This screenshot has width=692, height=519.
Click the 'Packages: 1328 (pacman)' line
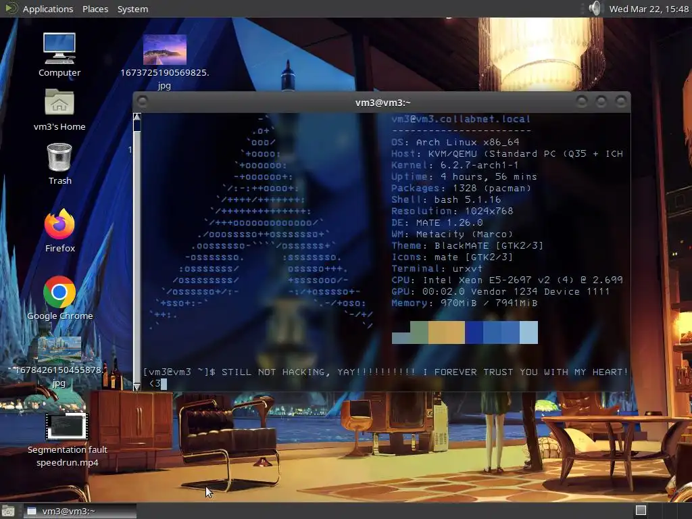click(461, 188)
